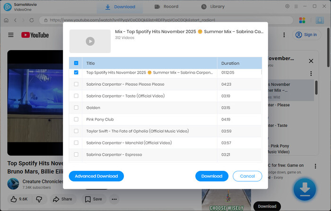
Task: Save the video to a playlist
Action: pyautogui.click(x=94, y=199)
